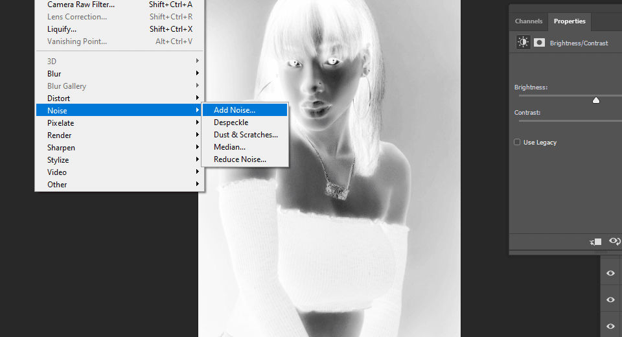Switch to the Channels tab
The width and height of the screenshot is (622, 337).
coord(529,21)
